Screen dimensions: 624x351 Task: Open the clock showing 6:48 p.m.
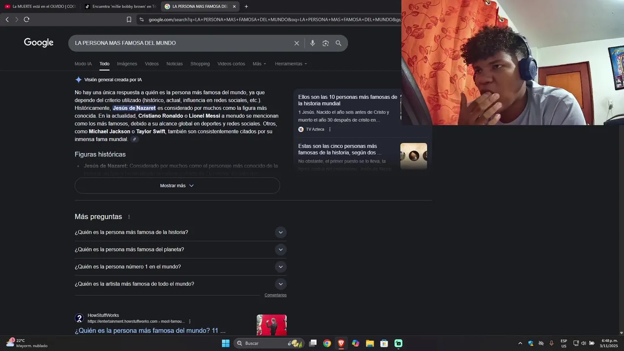pyautogui.click(x=609, y=343)
